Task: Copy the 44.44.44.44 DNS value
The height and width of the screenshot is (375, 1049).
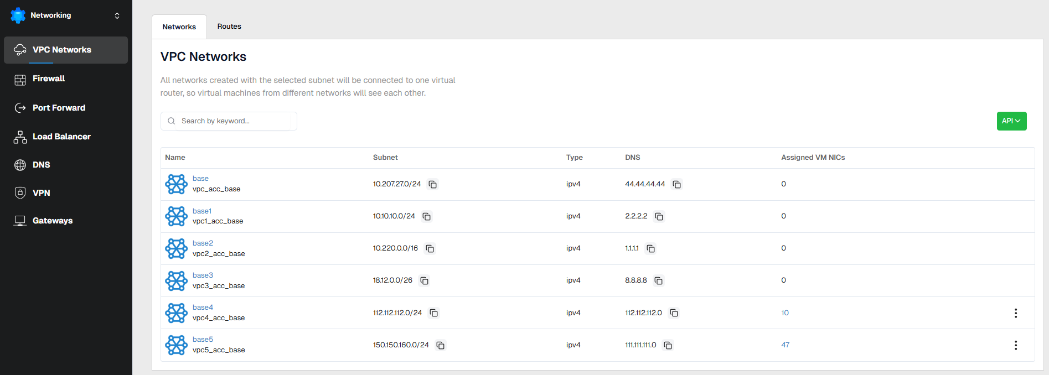Action: (676, 184)
